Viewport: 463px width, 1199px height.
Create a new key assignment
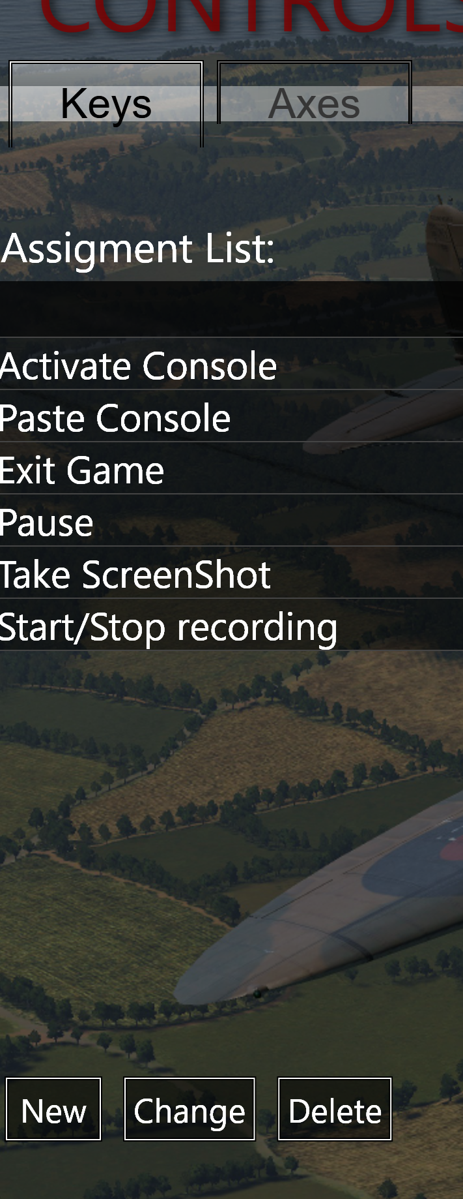pos(53,1109)
